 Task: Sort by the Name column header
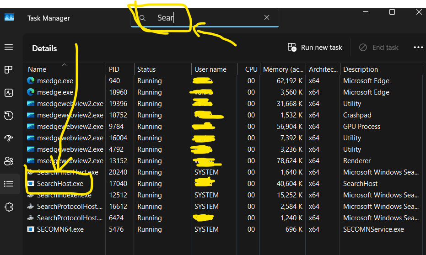click(37, 69)
